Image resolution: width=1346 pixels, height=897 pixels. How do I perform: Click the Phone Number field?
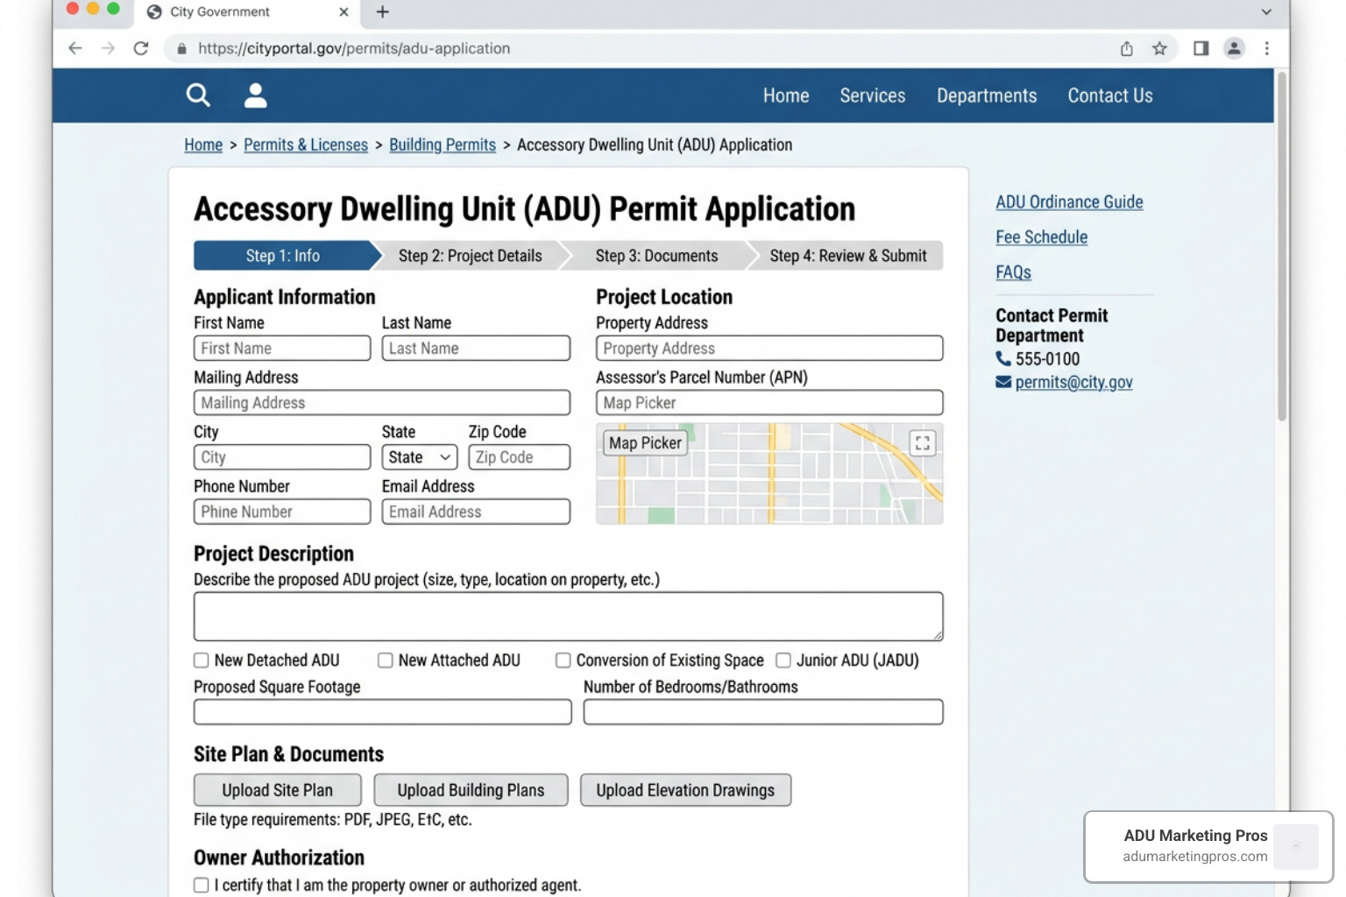tap(282, 512)
